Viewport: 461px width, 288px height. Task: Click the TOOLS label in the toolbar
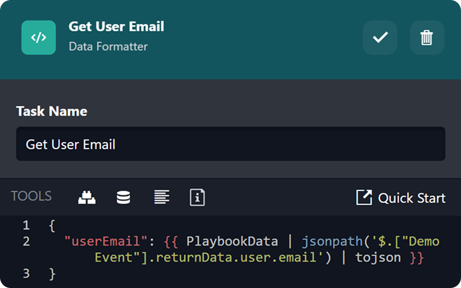coord(32,196)
